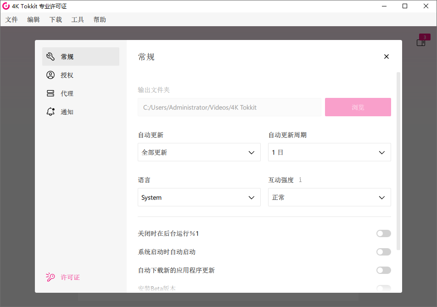Image resolution: width=437 pixels, height=307 pixels.
Task: Click the 语言 label
Action: pyautogui.click(x=144, y=180)
